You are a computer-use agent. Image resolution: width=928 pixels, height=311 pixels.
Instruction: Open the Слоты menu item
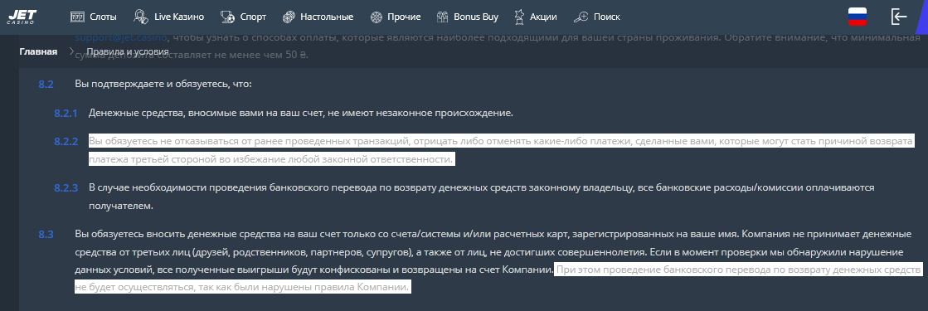(103, 17)
